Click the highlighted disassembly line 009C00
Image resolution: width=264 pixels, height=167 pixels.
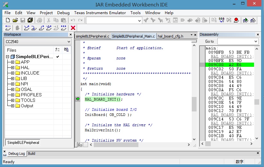(x=230, y=65)
